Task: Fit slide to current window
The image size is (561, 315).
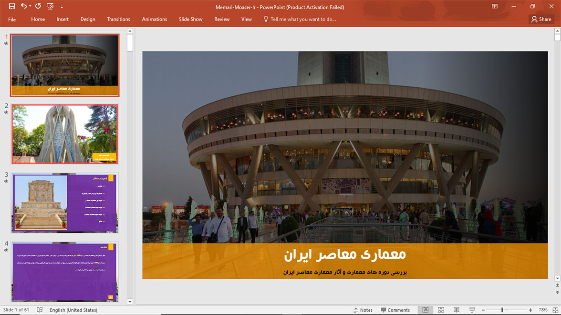Action: pyautogui.click(x=556, y=310)
